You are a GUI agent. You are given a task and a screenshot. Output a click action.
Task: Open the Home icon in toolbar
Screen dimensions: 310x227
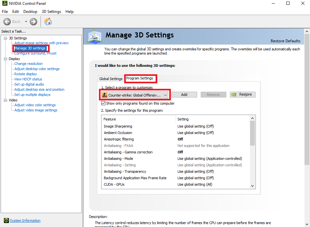coord(48,22)
